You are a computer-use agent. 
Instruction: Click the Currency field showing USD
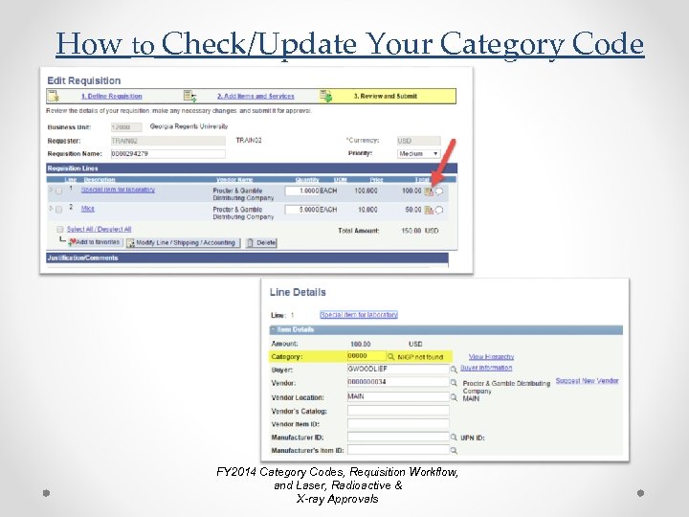(x=418, y=141)
